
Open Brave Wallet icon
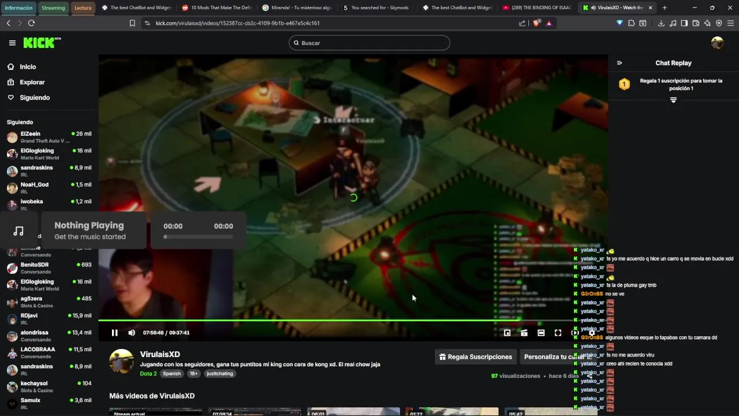[x=696, y=23]
